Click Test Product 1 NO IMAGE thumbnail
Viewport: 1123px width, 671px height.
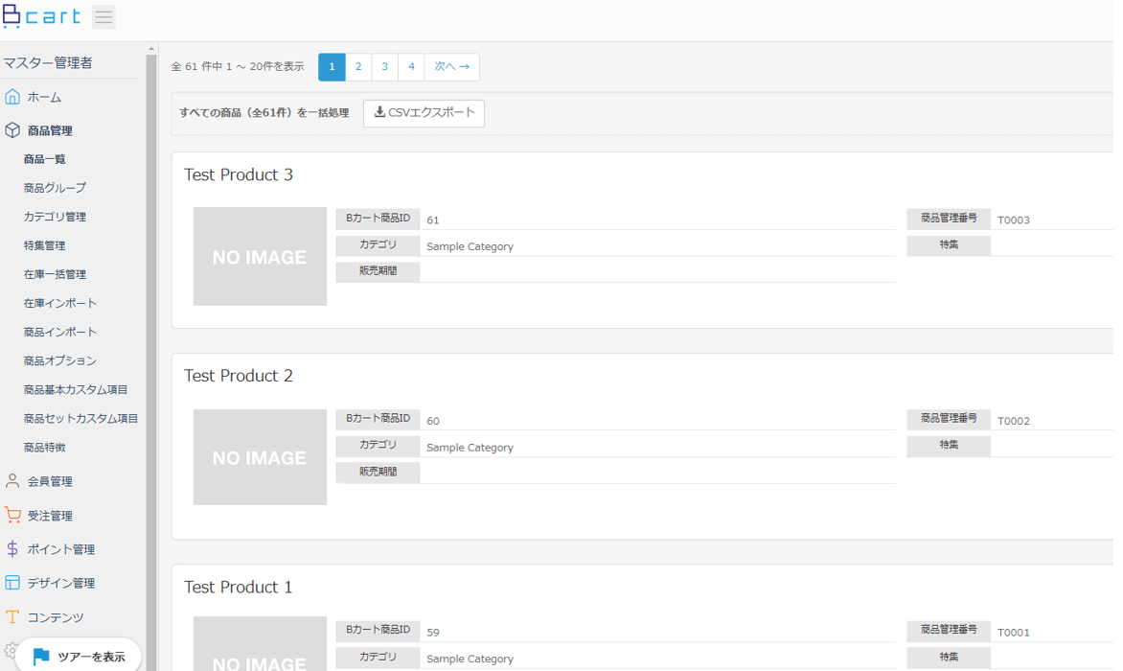point(260,644)
